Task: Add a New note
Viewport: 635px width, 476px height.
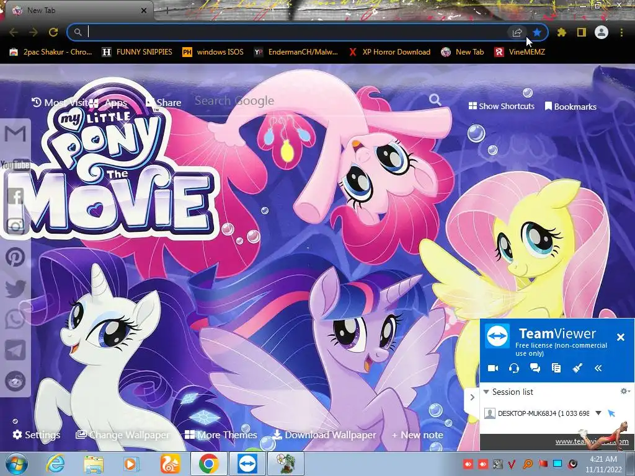Action: (x=417, y=434)
